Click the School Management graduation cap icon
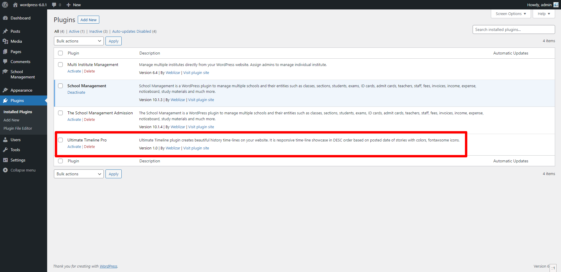This screenshot has height=272, width=561. [5, 72]
